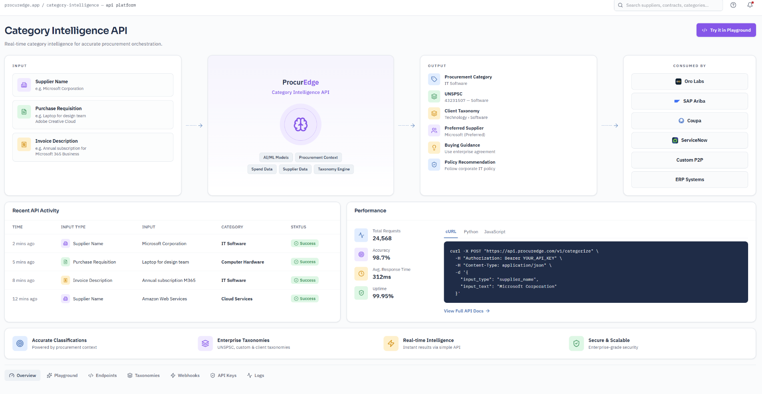Open the Taxonomies tab
Screen dimensions: 762x394
[144, 375]
